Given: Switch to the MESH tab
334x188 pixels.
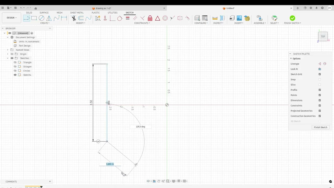Looking at the screenshot, I should (x=59, y=13).
